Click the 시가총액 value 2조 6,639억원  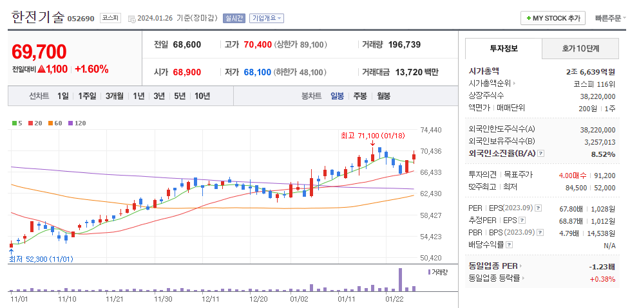(x=591, y=72)
